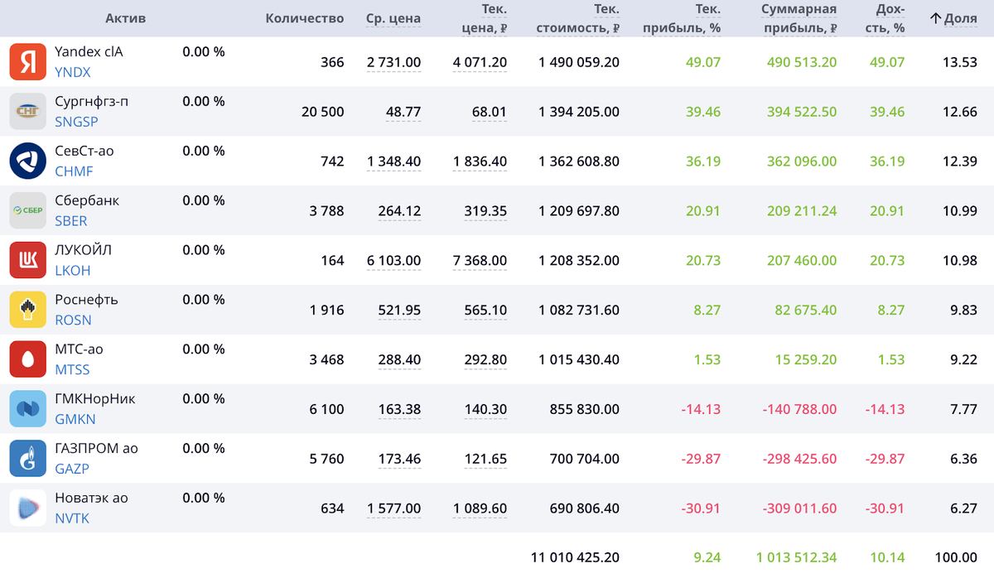994x578 pixels.
Task: Click MTS average price 288.40
Action: pyautogui.click(x=399, y=360)
